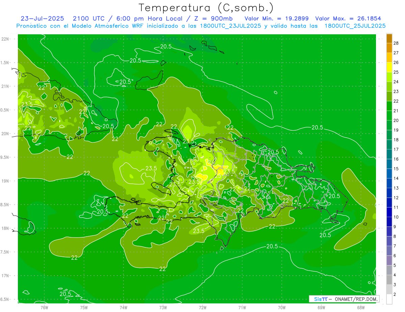This screenshot has width=405, height=312.
Task: Click the "Z = 900mb" level label
Action: click(214, 19)
